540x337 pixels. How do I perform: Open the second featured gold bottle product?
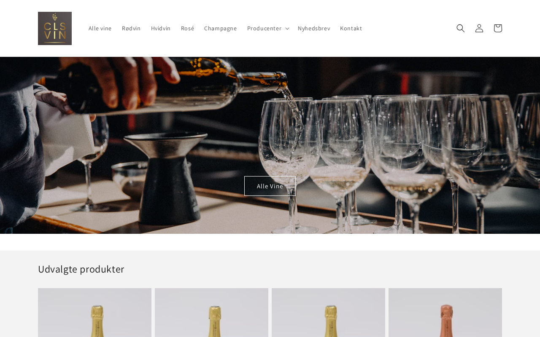[x=211, y=313]
